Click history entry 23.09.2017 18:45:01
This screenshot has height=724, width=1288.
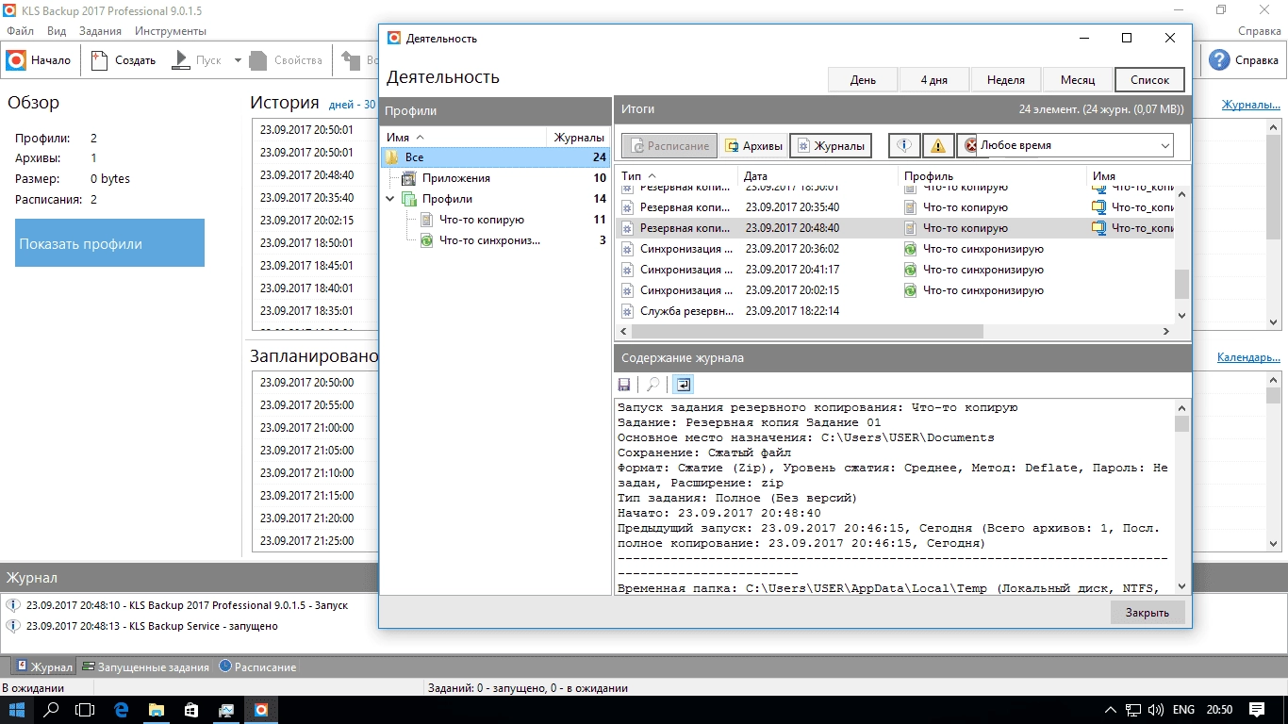tap(306, 266)
